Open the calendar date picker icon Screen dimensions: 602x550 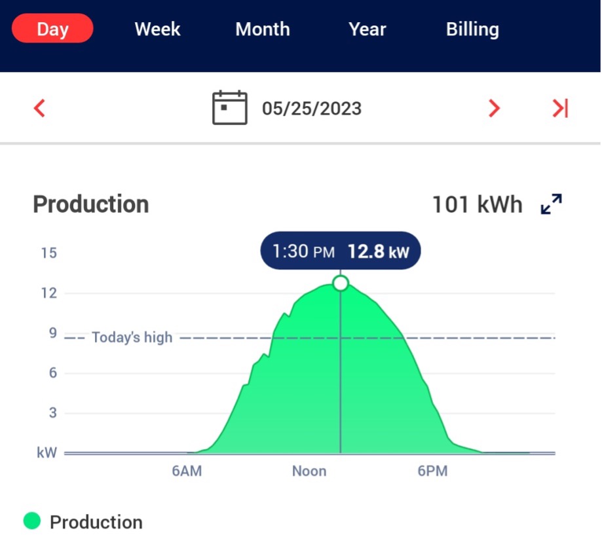(230, 108)
